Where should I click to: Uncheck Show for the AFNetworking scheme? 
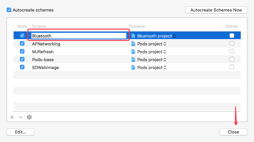tap(22, 44)
